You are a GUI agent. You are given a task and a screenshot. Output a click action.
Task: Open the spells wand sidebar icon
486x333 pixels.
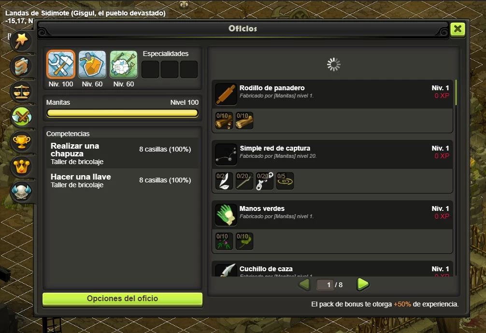click(x=21, y=41)
